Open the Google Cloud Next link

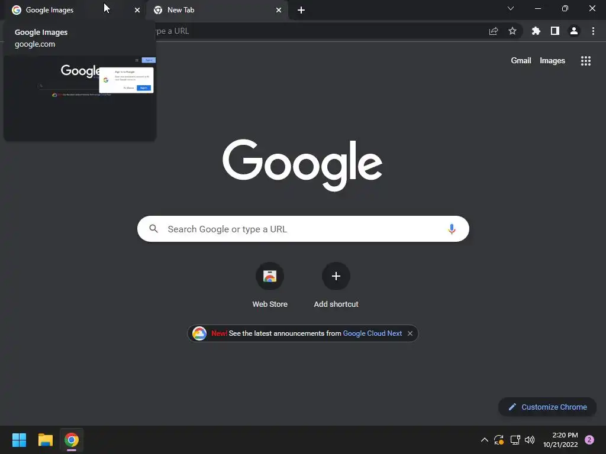point(372,333)
